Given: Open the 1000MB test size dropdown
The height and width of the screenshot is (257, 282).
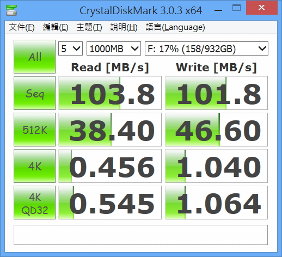Looking at the screenshot, I should pyautogui.click(x=114, y=48).
